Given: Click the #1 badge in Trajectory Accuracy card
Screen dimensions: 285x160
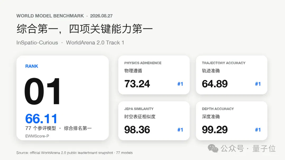Looking at the screenshot, I should click(258, 84).
